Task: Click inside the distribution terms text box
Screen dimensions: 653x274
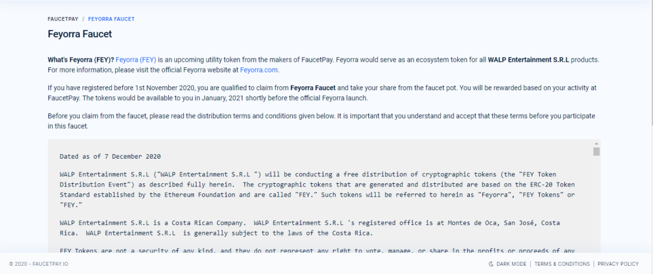Action: point(321,196)
